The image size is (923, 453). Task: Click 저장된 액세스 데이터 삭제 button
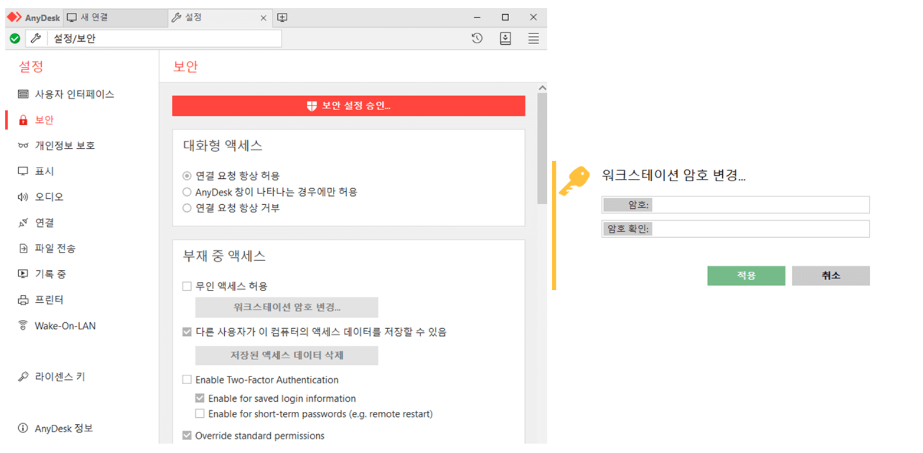point(287,355)
